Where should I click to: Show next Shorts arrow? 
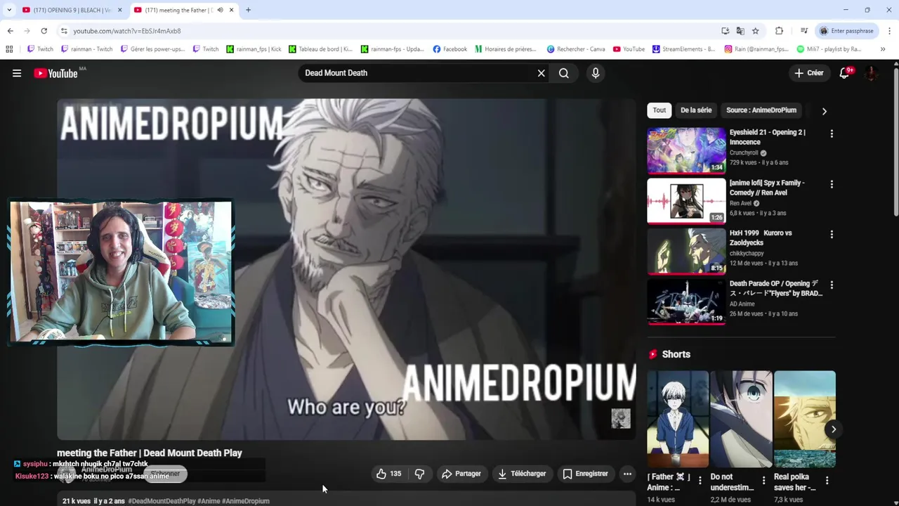click(x=834, y=429)
